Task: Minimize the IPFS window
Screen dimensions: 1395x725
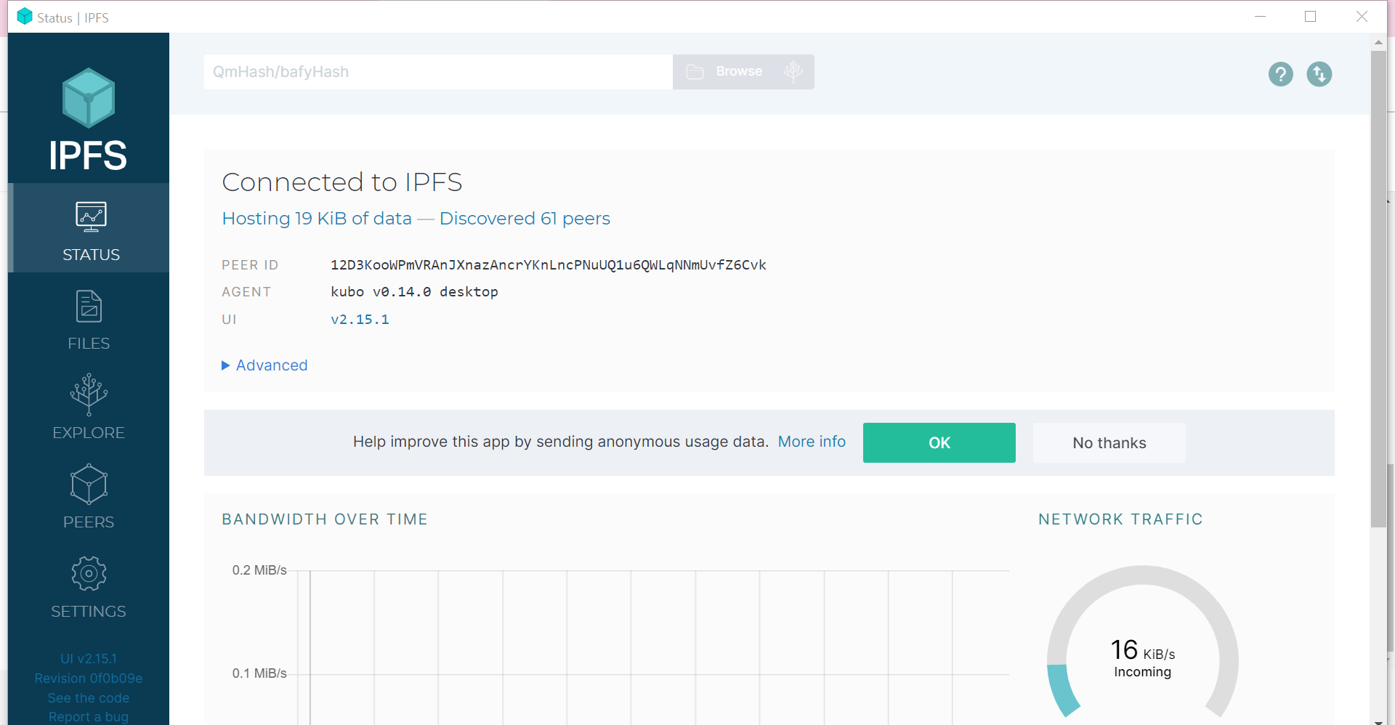Action: pyautogui.click(x=1260, y=16)
